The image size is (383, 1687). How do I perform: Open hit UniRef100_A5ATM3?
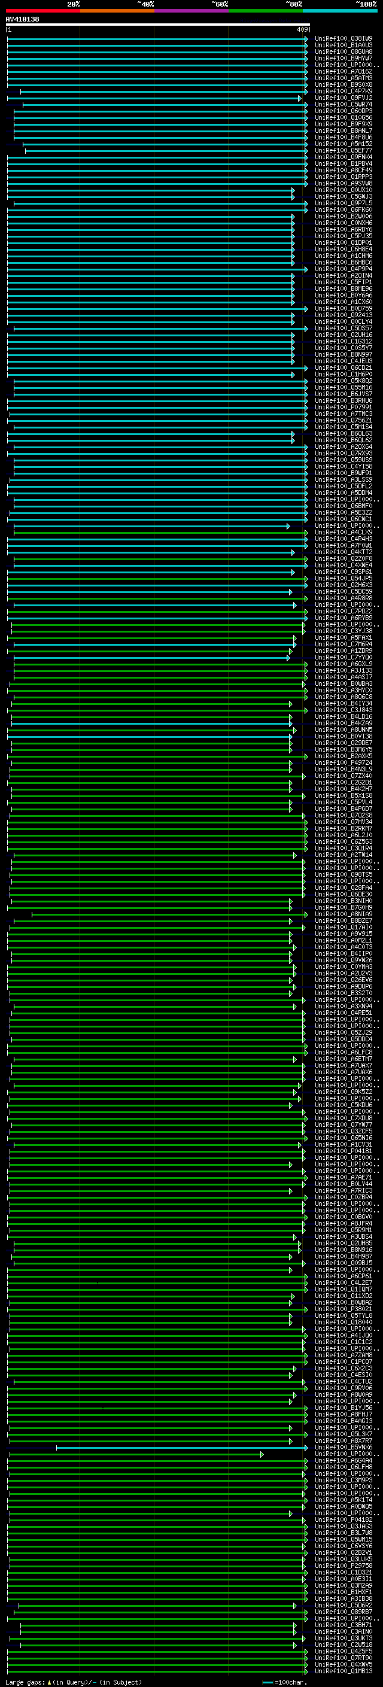coord(344,78)
